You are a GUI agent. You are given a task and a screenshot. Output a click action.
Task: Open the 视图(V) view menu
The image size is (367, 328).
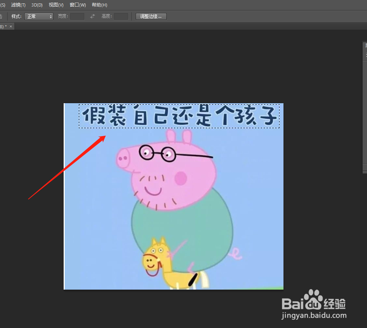pyautogui.click(x=56, y=5)
